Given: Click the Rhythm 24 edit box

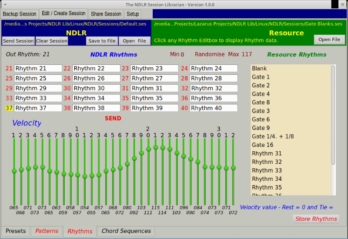Looking at the screenshot, I should [x=214, y=68].
